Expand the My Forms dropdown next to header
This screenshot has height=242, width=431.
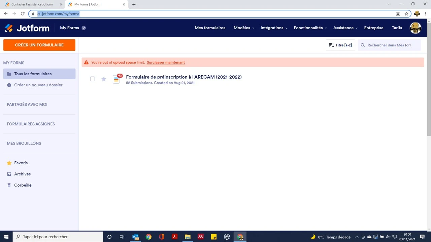coord(84,28)
